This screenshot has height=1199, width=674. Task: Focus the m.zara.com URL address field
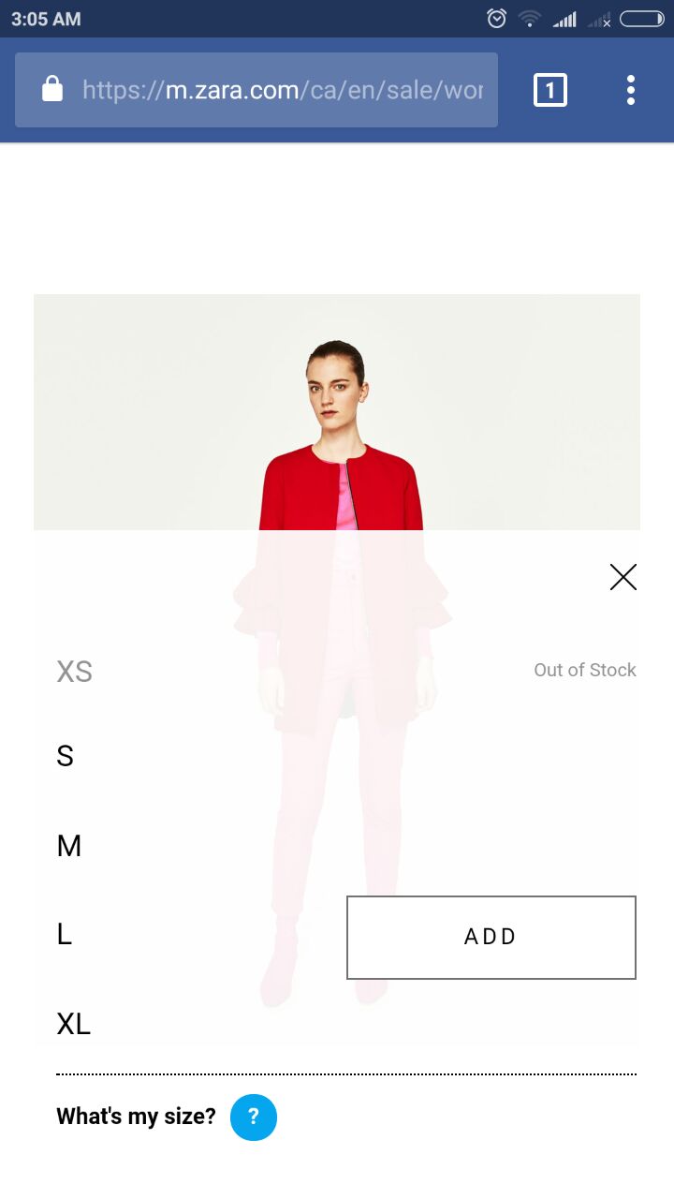click(x=283, y=90)
